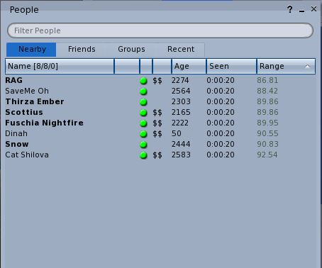Viewport: 322px width, 268px height.
Task: Click the $$ icon in Dinah's row
Action: coord(157,134)
